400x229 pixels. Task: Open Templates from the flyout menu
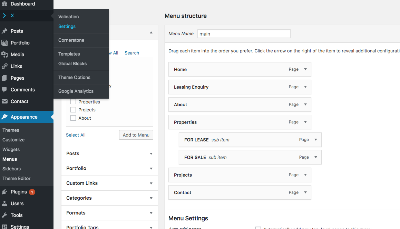pyautogui.click(x=69, y=54)
